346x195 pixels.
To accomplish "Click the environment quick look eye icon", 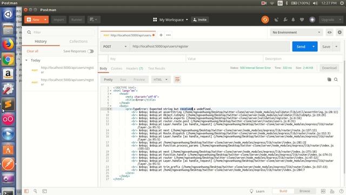I will coord(329,32).
